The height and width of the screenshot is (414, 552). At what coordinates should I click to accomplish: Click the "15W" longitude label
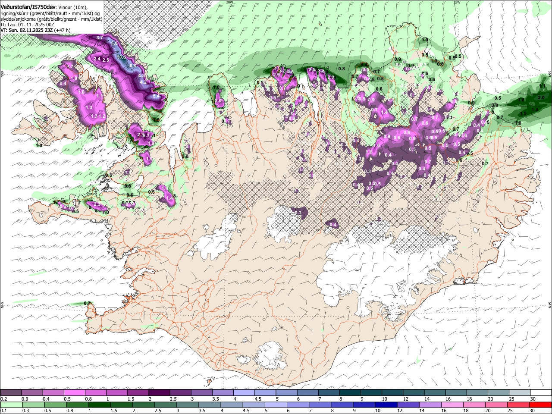tap(457, 2)
